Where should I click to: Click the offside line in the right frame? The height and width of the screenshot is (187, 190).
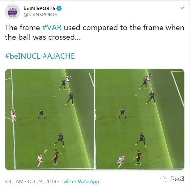coord(159,119)
